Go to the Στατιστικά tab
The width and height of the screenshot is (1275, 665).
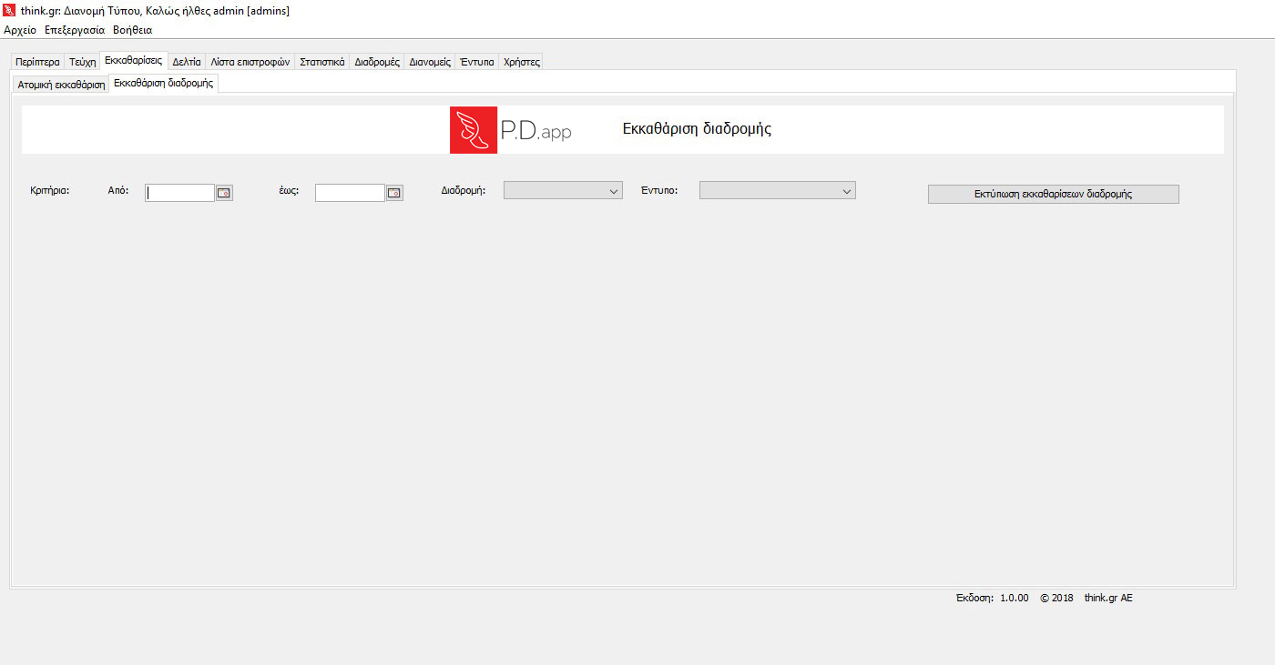point(322,63)
